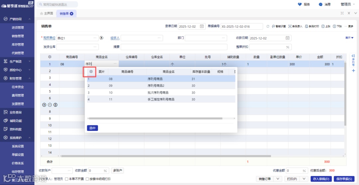Image resolution: width=359 pixels, height=185 pixels.
Task: Open the 序列号 side panel
Action: coord(353,60)
